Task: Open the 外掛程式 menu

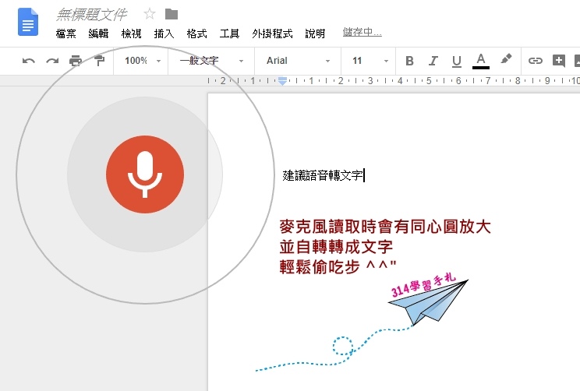Action: [272, 33]
